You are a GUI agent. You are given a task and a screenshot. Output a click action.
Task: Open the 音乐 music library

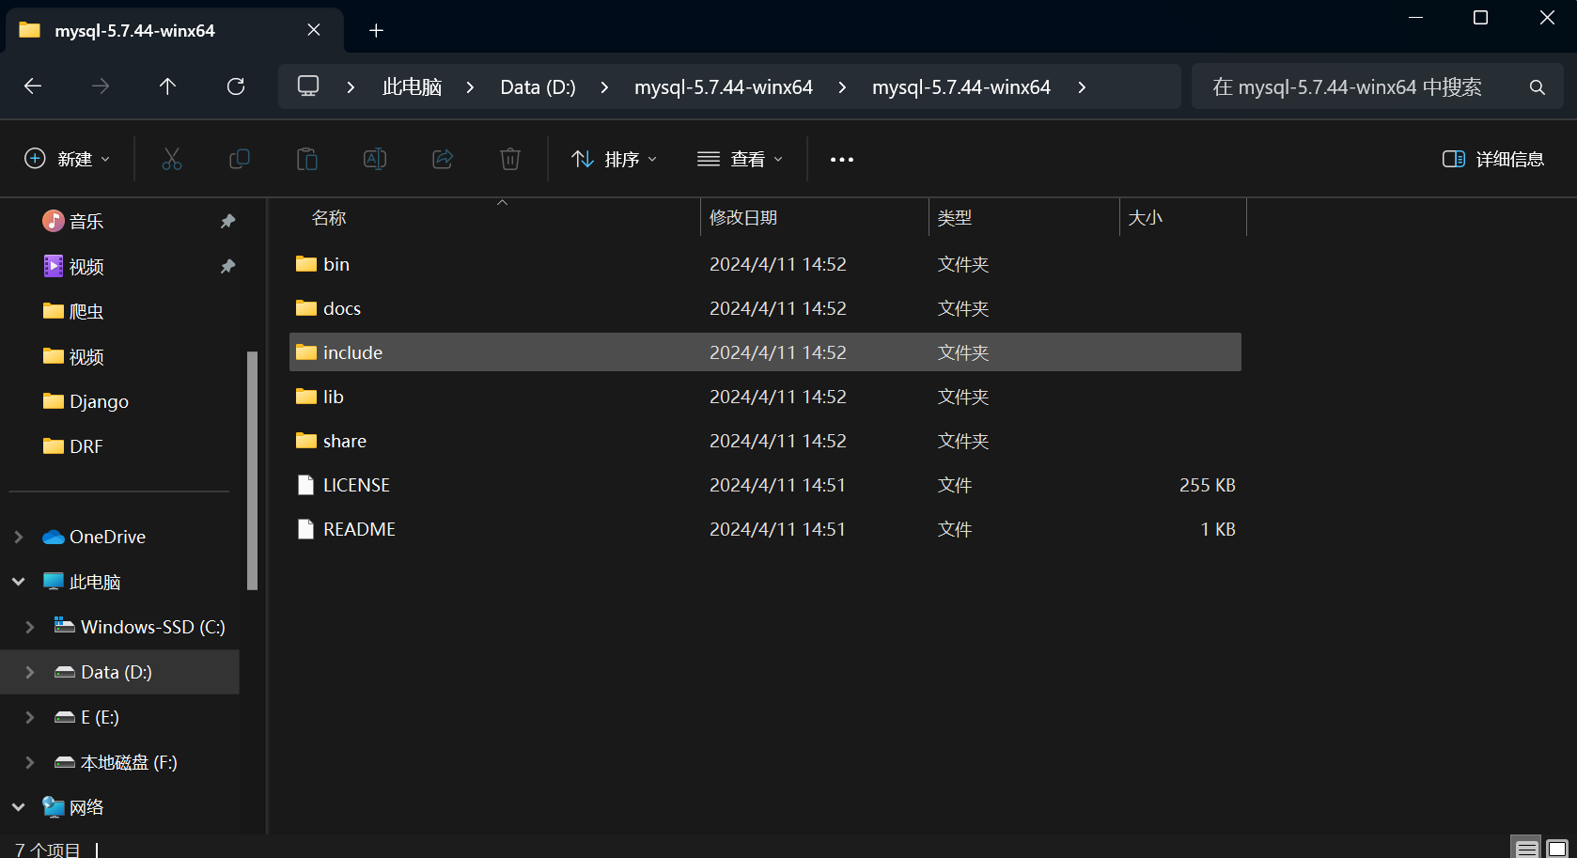[73, 221]
